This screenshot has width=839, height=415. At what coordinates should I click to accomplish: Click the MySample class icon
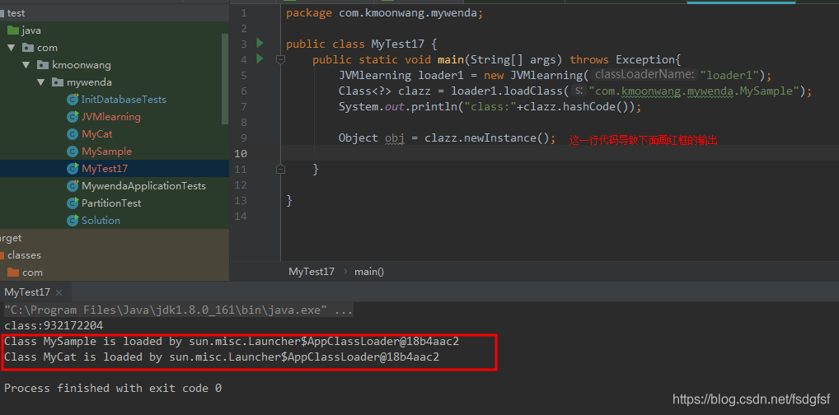click(x=73, y=152)
